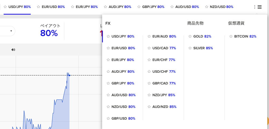269x129 pixels.
Task: Switch to the USD/JPY 80% tab
Action: point(20,7)
